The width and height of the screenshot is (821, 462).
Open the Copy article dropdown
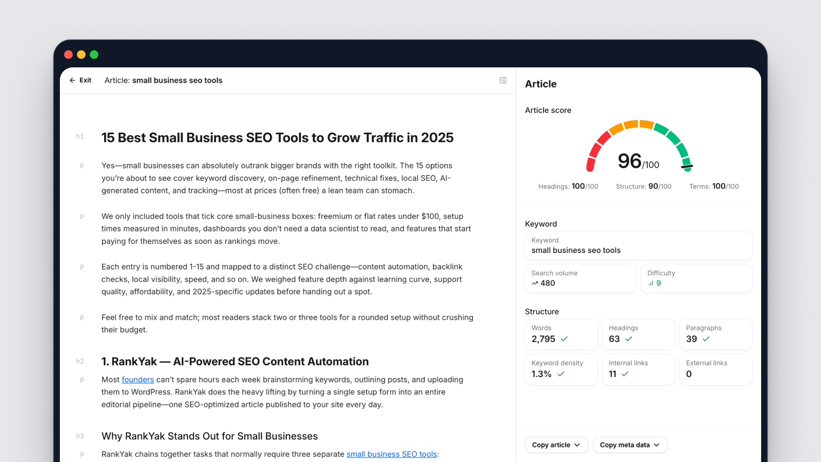coord(556,445)
